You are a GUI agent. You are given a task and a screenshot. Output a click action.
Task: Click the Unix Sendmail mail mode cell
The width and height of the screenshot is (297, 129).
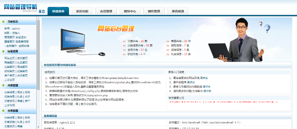(x=229, y=122)
